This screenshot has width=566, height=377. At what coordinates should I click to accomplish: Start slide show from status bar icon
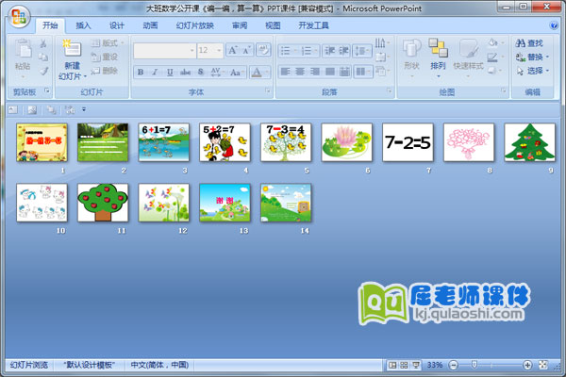pos(416,365)
